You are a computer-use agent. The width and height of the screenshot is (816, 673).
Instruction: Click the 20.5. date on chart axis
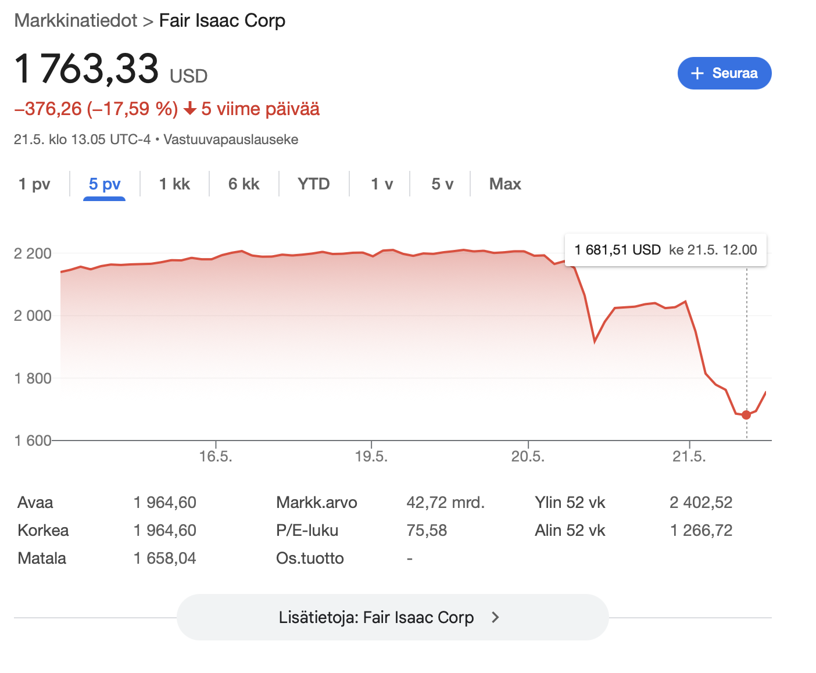coord(528,456)
